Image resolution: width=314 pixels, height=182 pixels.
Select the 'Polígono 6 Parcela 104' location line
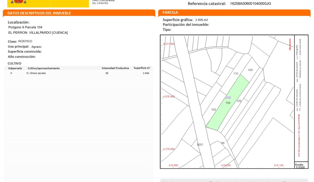(25, 27)
